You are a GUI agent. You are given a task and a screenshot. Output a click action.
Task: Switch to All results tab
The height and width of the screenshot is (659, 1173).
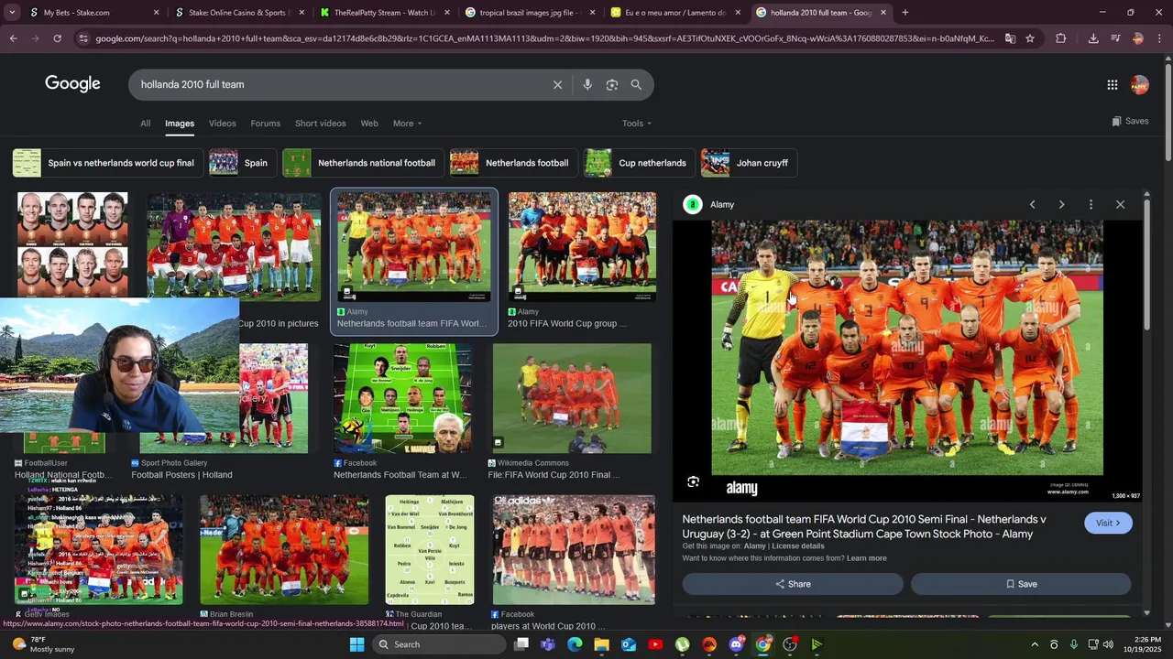point(145,124)
